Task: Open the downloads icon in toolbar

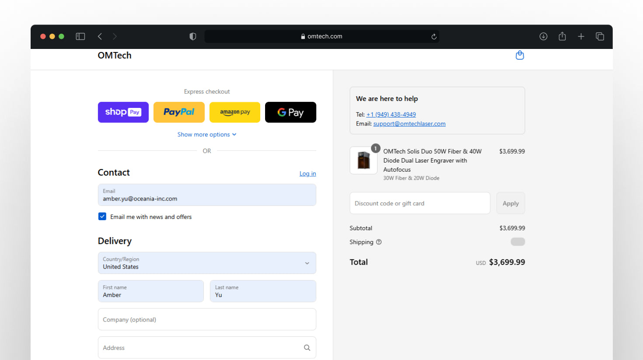Action: point(543,36)
